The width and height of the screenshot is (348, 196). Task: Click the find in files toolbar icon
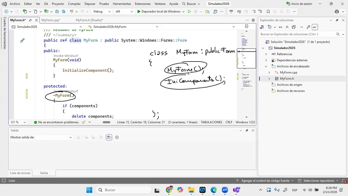(x=207, y=11)
